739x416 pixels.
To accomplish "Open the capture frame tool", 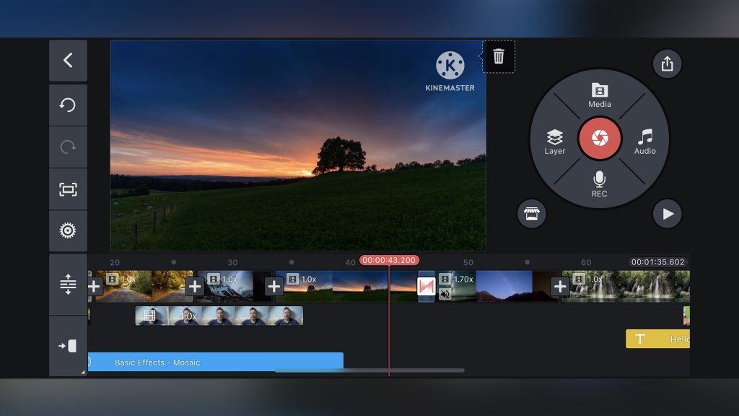I will 68,189.
